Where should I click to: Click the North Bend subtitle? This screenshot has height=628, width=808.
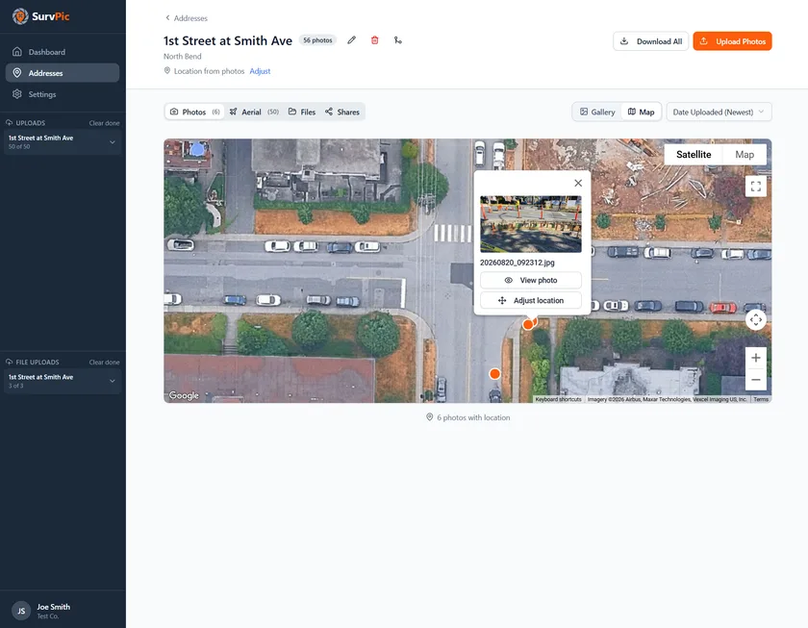coord(183,56)
